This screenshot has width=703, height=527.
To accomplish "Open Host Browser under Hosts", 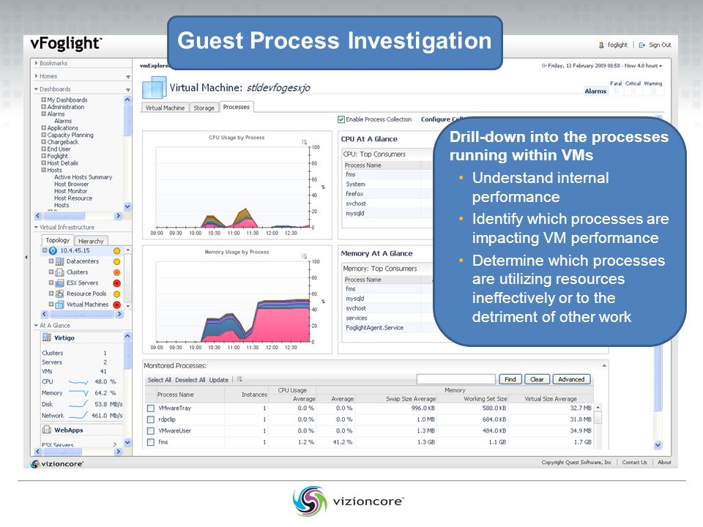I will 71,184.
